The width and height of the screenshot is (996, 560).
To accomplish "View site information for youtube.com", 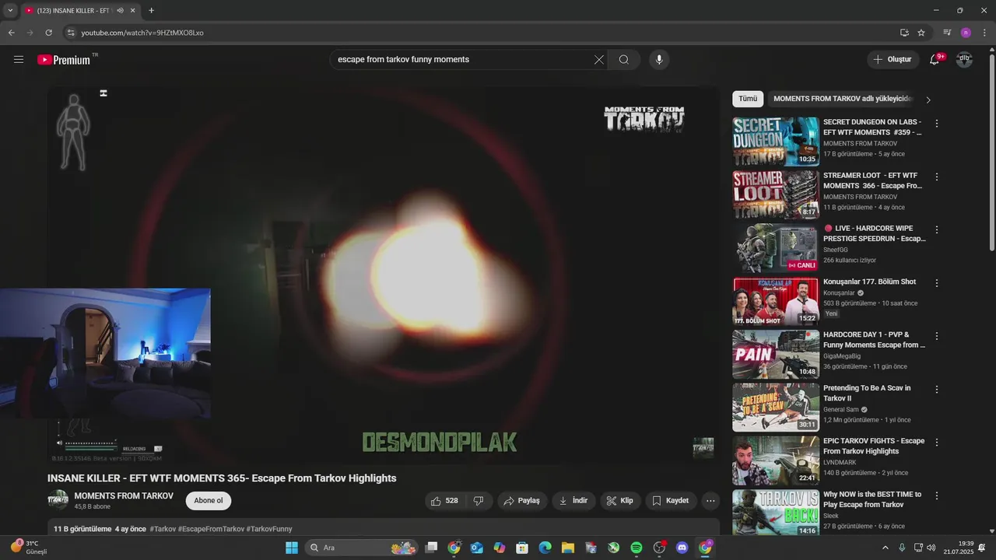I will pyautogui.click(x=71, y=33).
